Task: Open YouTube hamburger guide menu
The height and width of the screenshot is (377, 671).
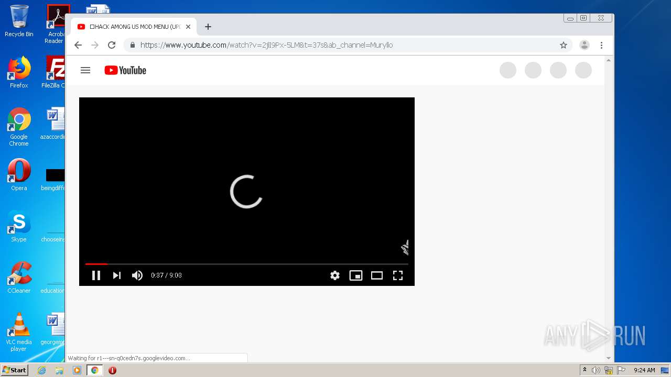Action: [x=85, y=70]
